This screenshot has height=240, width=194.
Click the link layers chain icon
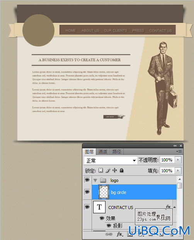click(x=109, y=234)
